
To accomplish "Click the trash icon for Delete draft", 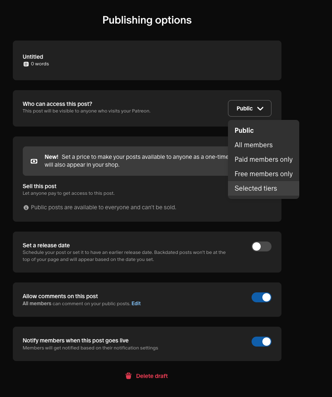I will (128, 376).
